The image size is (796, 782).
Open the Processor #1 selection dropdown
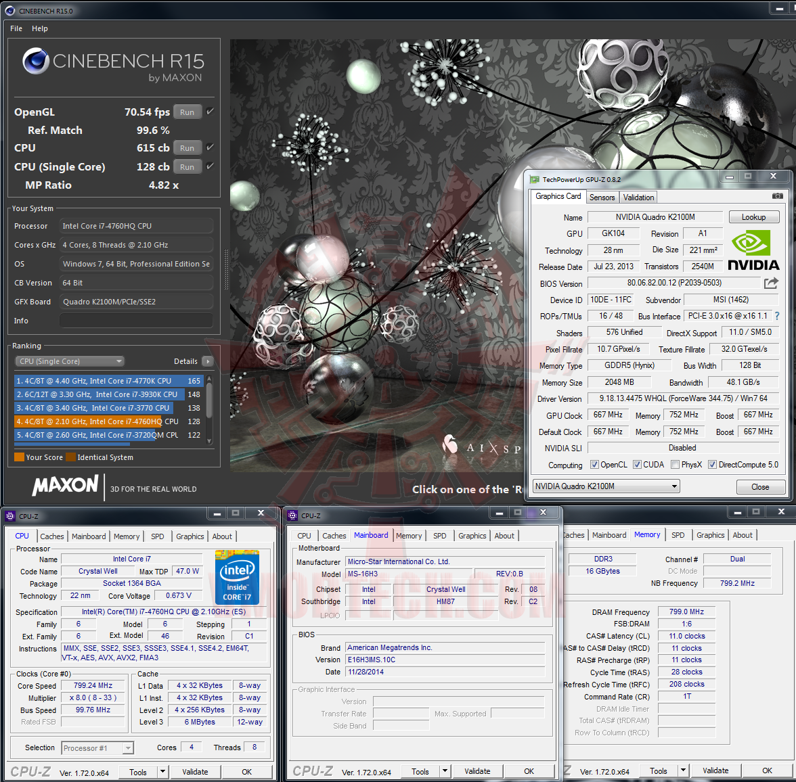[97, 748]
